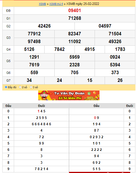Image resolution: width=136 pixels, height=173 pixels.
Task: Click the head digits '2 2 2' for tail 6
Action: (97, 150)
